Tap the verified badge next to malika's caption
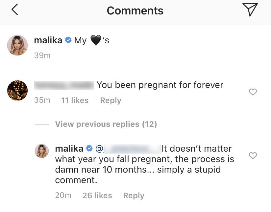The image size is (271, 212). coord(68,40)
